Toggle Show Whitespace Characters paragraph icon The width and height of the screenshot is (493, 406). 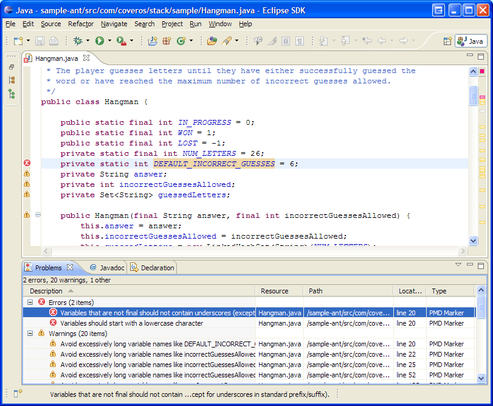point(300,41)
